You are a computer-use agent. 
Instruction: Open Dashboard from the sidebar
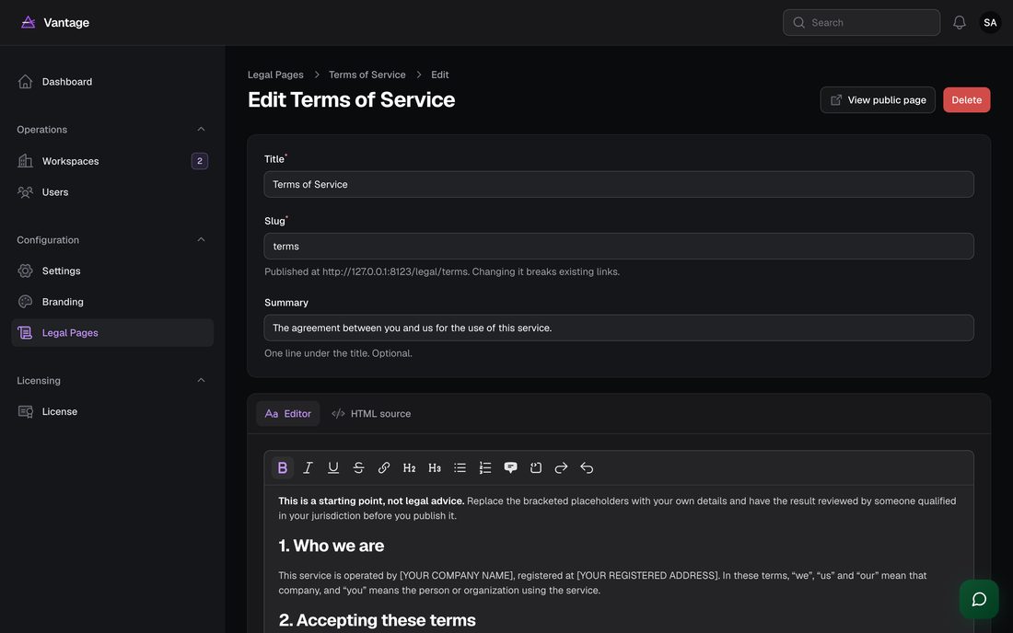(112, 82)
